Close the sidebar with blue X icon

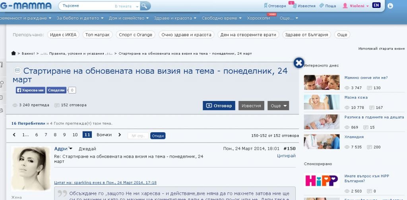point(298,63)
